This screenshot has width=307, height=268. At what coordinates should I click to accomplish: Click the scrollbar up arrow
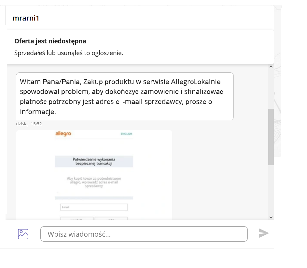tap(271, 67)
